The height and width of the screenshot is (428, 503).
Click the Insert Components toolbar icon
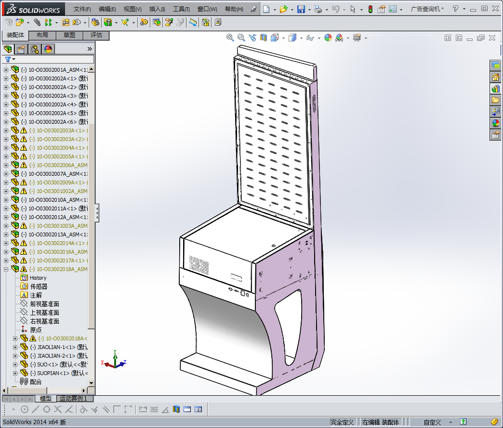[20, 22]
